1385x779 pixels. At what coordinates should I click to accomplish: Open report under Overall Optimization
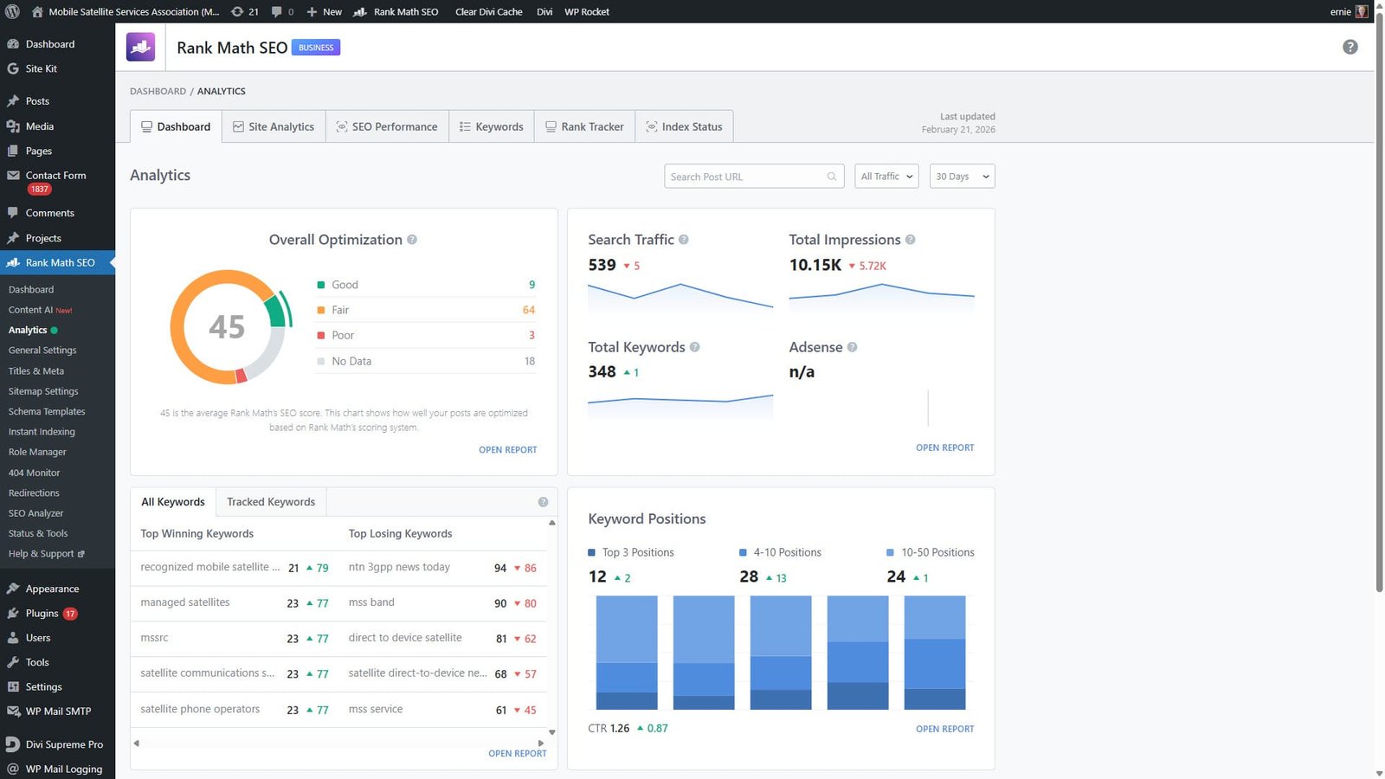click(x=507, y=450)
